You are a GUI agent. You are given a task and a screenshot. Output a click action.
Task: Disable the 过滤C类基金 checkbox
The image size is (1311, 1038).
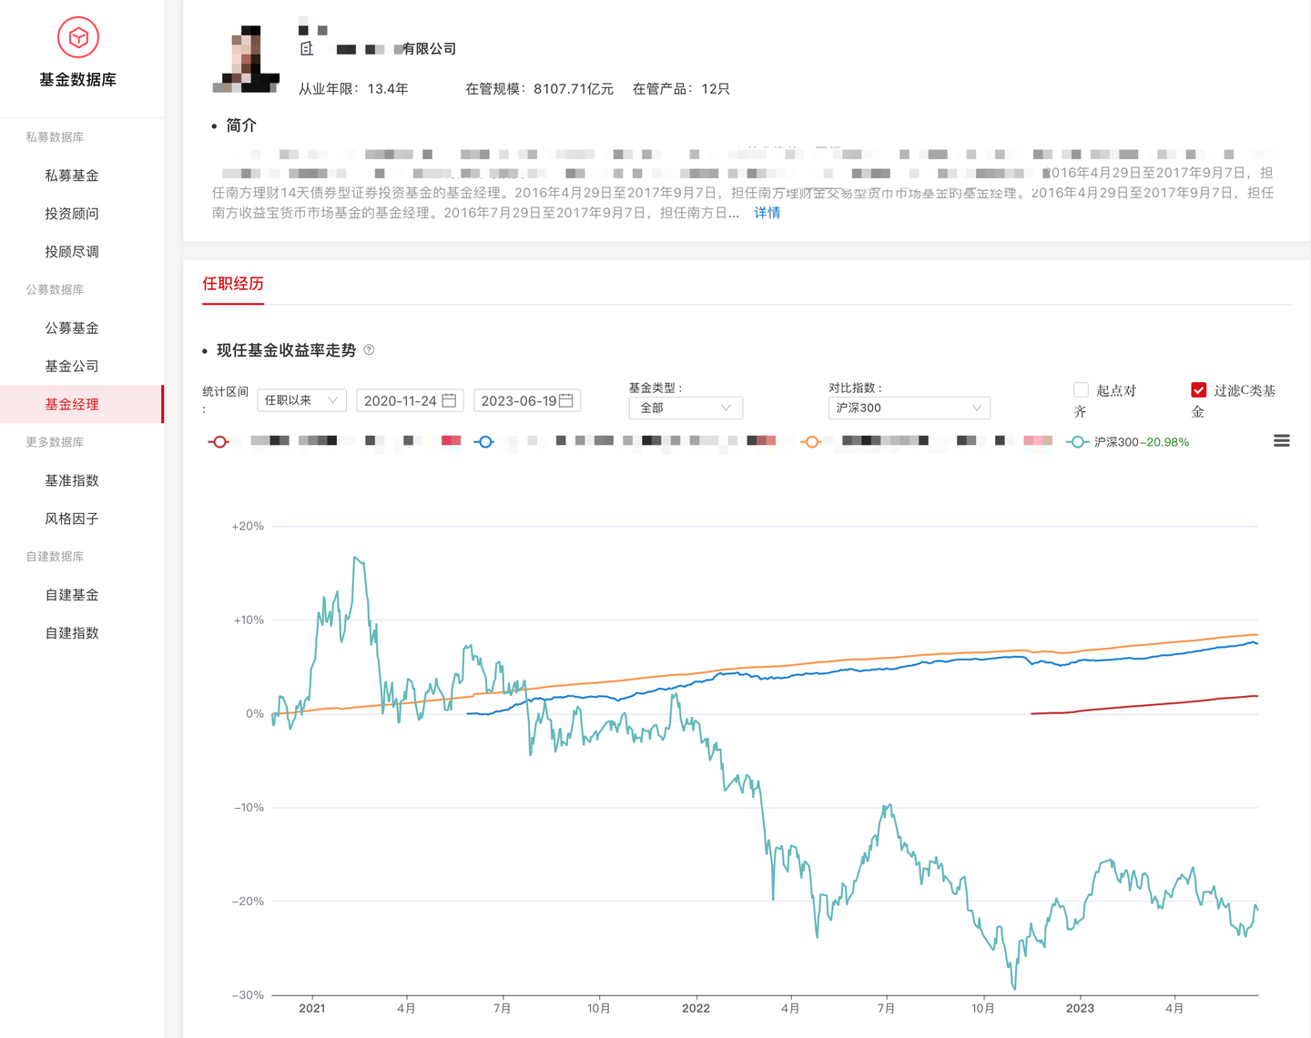coord(1199,389)
